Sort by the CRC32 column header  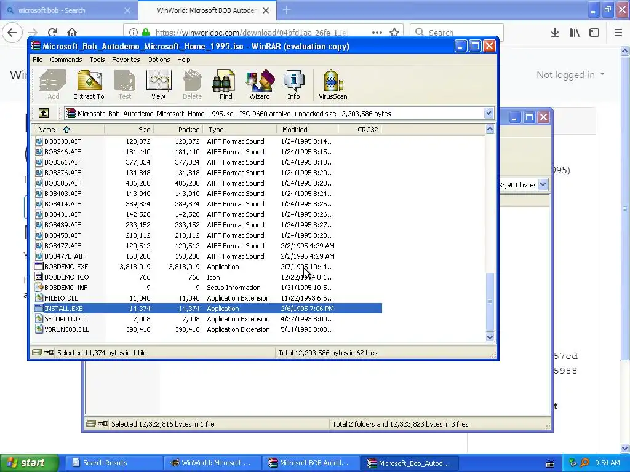click(x=359, y=129)
